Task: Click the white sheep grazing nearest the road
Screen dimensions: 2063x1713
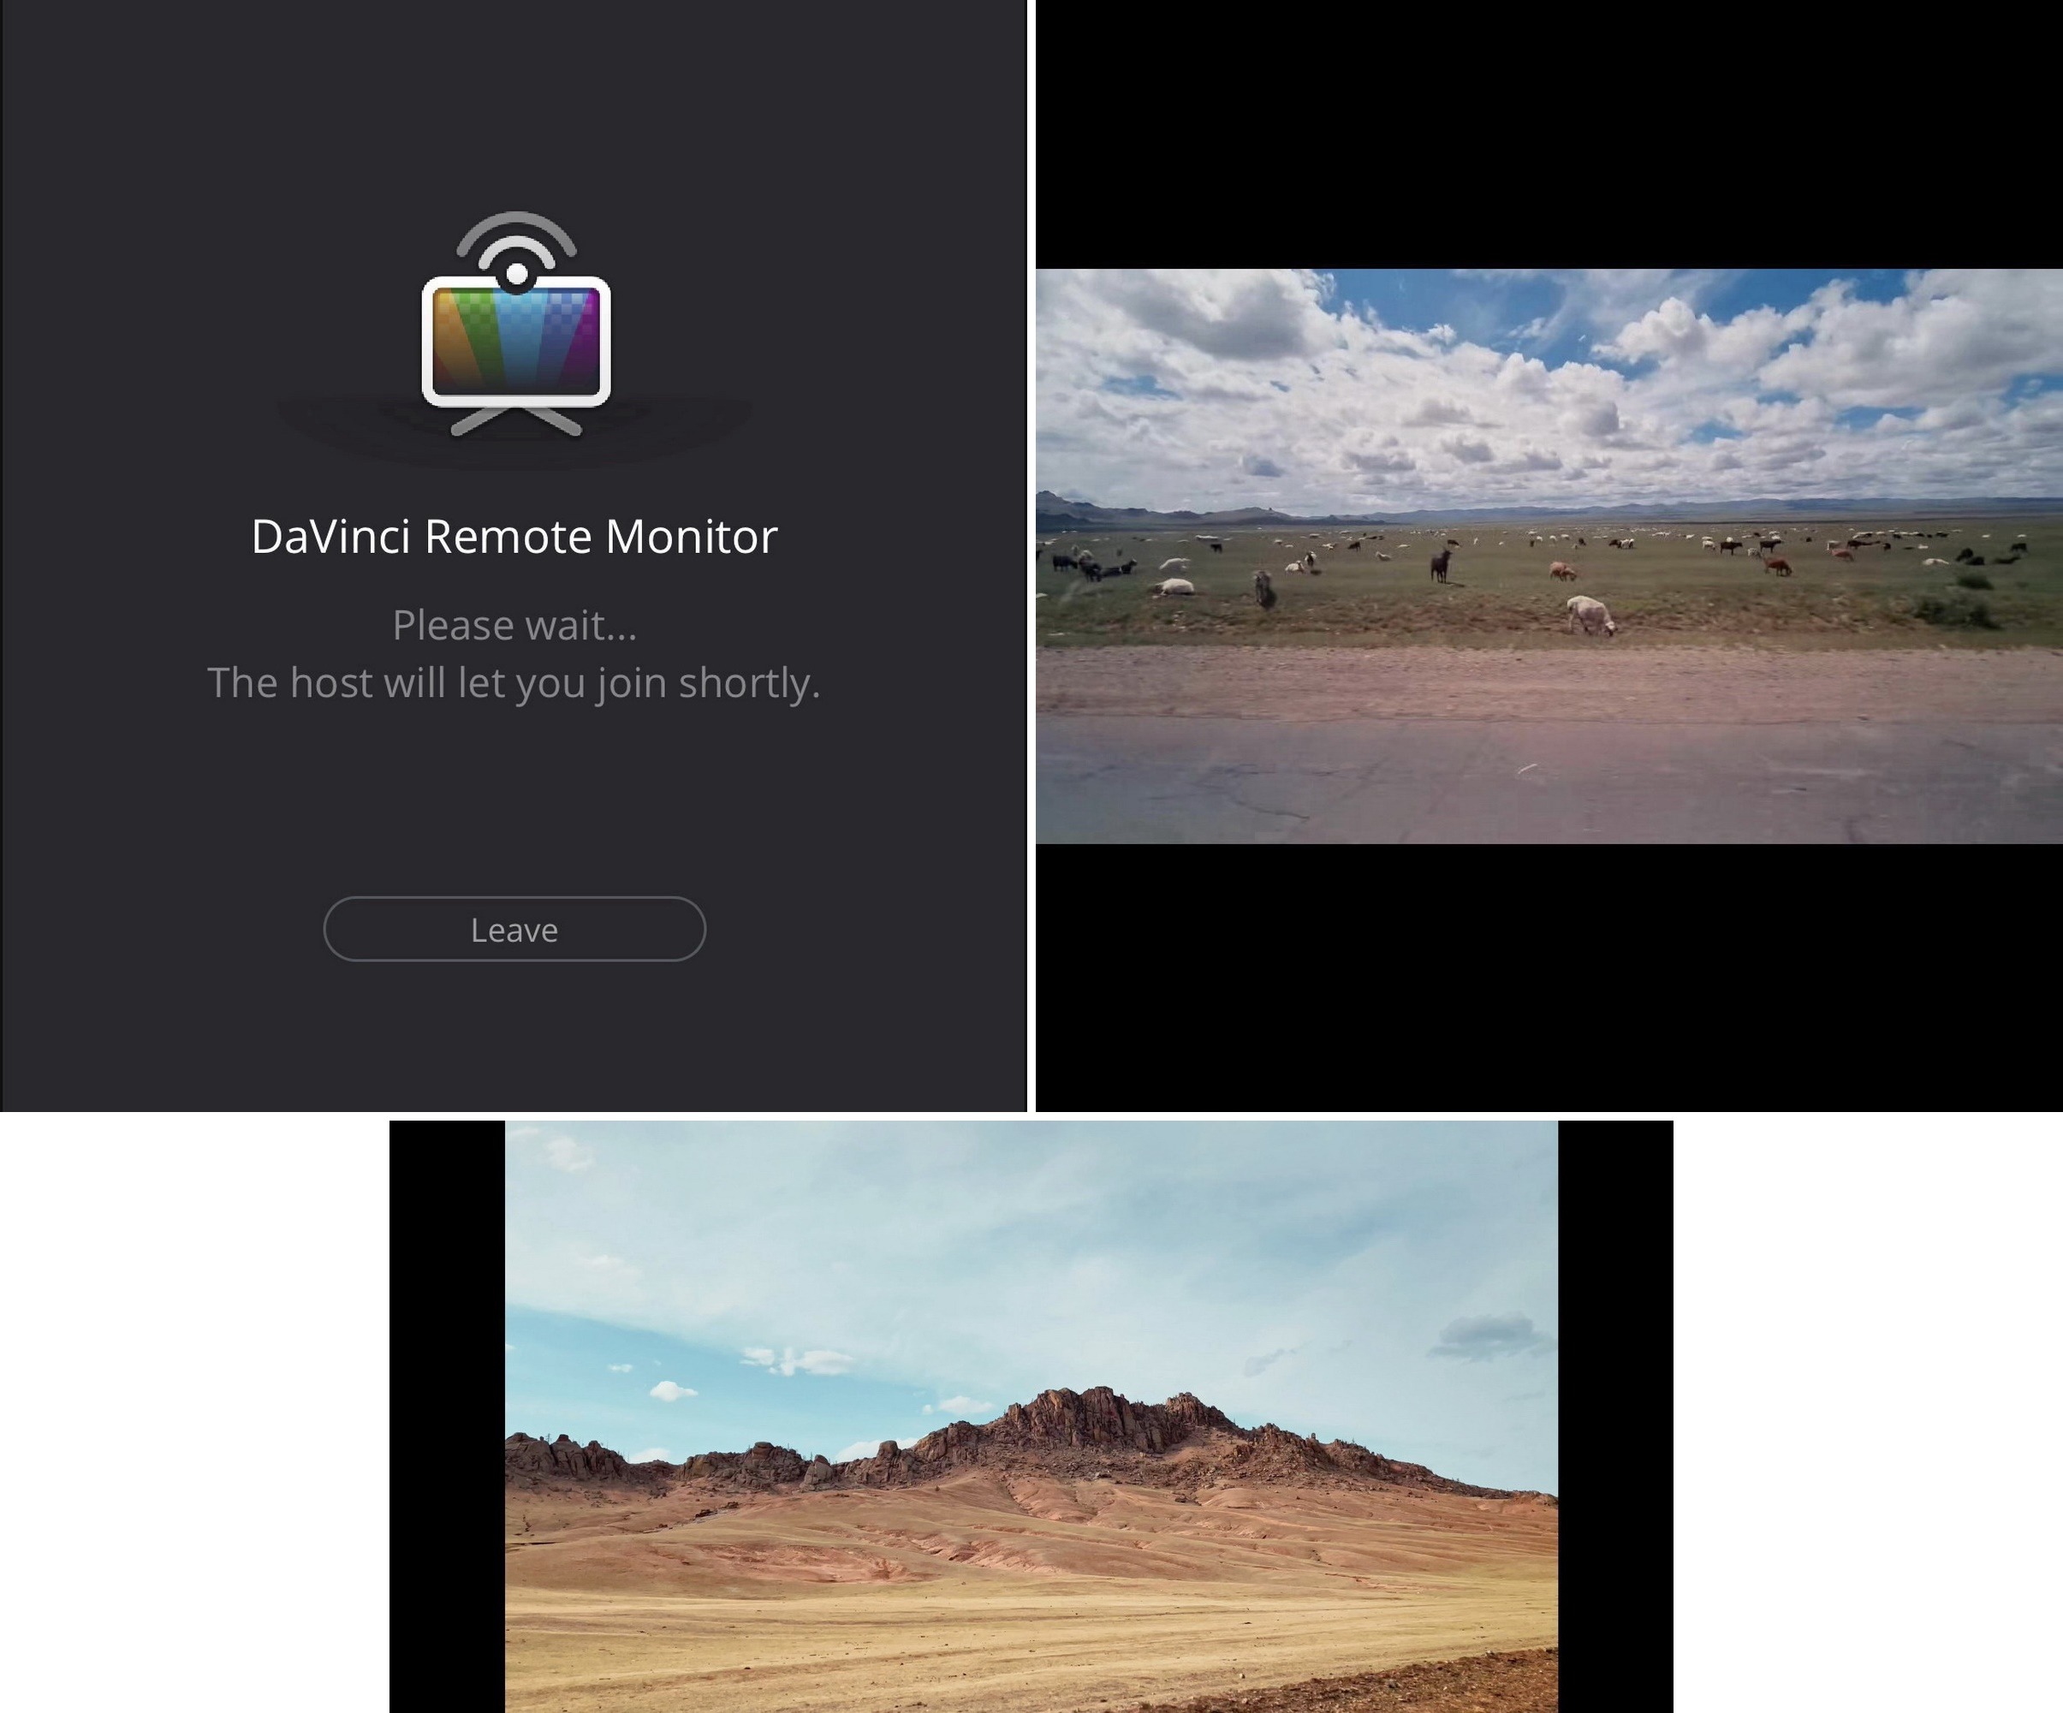Action: click(1590, 615)
